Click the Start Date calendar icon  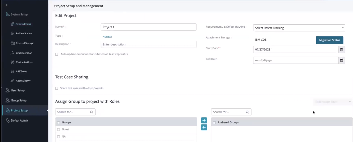[342, 49]
